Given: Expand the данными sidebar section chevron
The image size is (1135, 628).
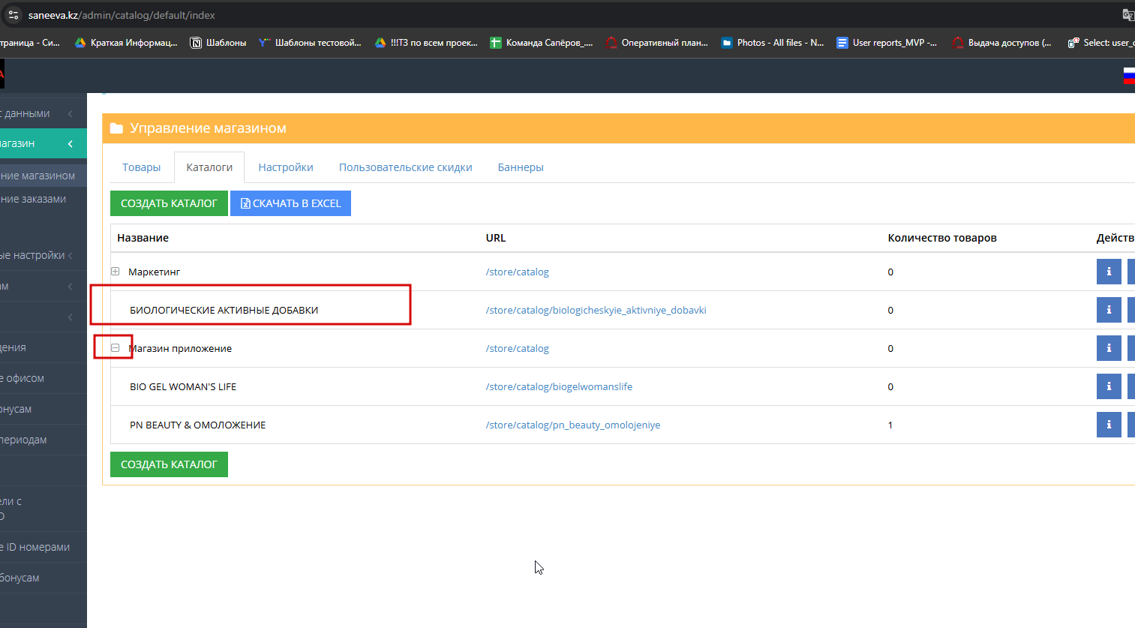Looking at the screenshot, I should [x=71, y=113].
